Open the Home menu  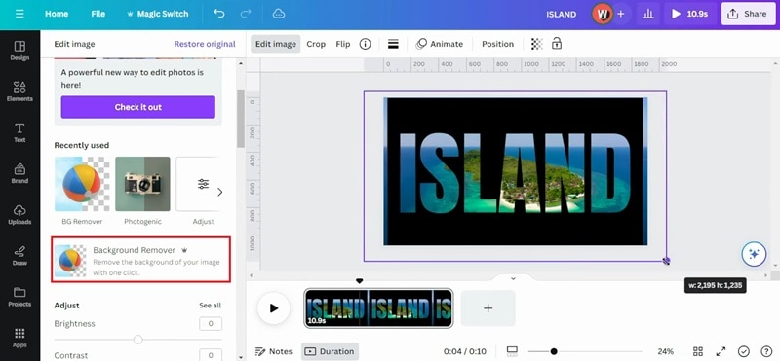click(57, 14)
